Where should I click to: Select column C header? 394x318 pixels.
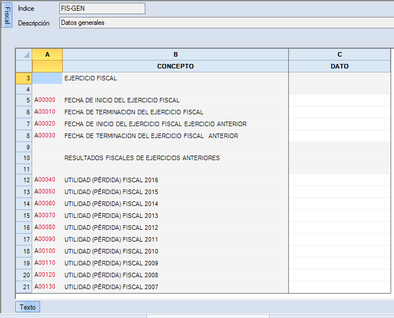(x=339, y=54)
